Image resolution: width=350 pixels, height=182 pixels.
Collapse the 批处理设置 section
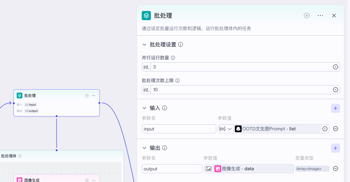[x=144, y=44]
